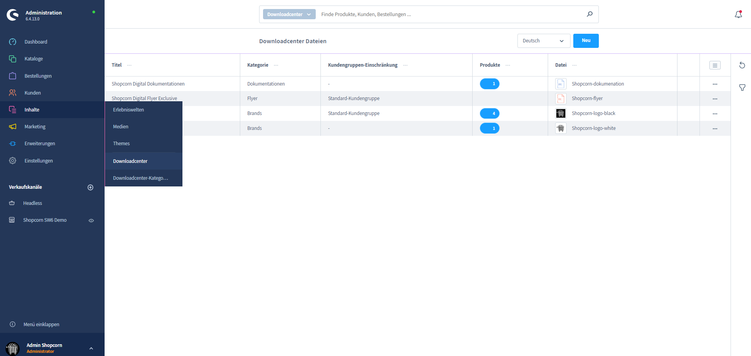Click products badge in Dokumentationen row
The height and width of the screenshot is (356, 751).
point(490,84)
